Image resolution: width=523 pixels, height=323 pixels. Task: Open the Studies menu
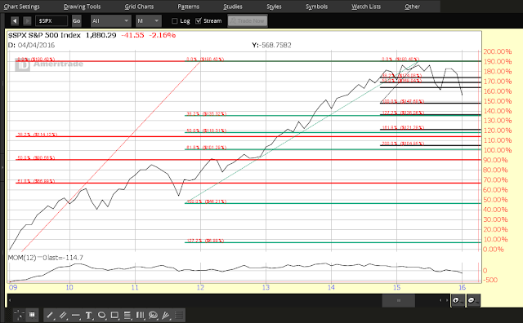coord(233,7)
